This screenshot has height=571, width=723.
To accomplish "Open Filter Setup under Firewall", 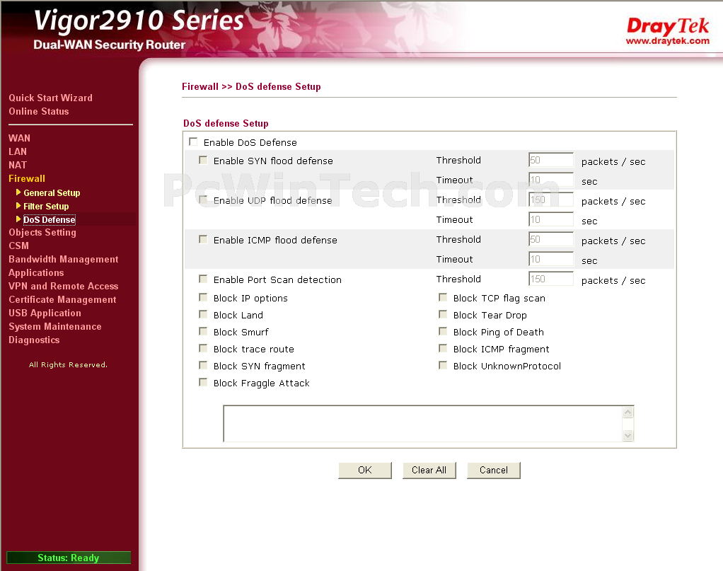I will click(x=46, y=206).
